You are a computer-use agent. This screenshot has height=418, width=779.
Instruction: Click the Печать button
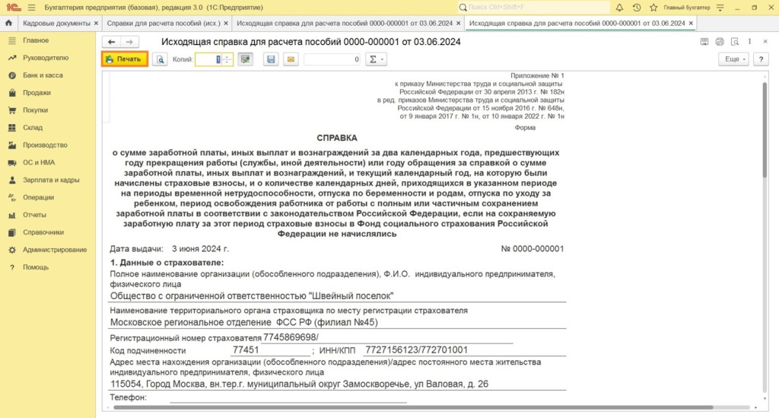pyautogui.click(x=124, y=59)
